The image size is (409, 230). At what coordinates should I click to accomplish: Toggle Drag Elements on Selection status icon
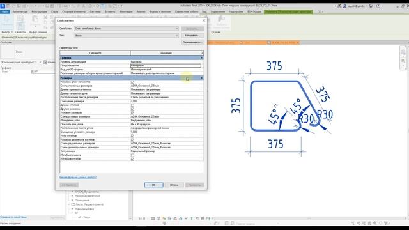pos(375,223)
